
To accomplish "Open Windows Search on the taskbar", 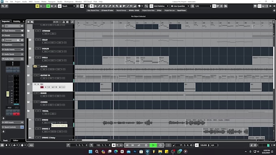I will click(x=97, y=151).
